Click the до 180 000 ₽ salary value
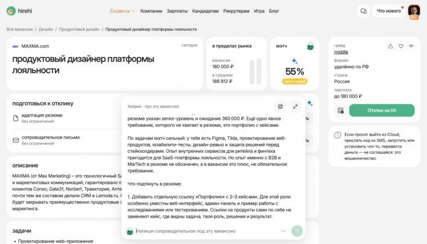This screenshot has height=244, width=427. pos(348,96)
